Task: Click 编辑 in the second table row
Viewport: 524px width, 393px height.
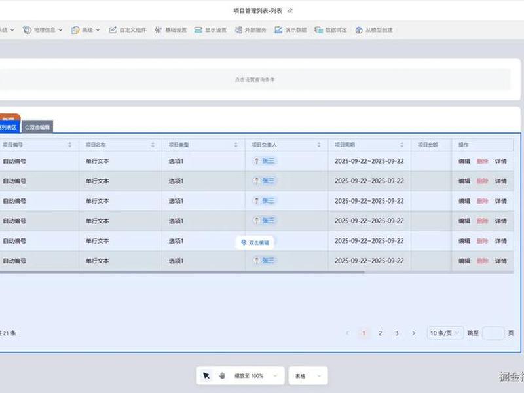Action: click(x=464, y=181)
